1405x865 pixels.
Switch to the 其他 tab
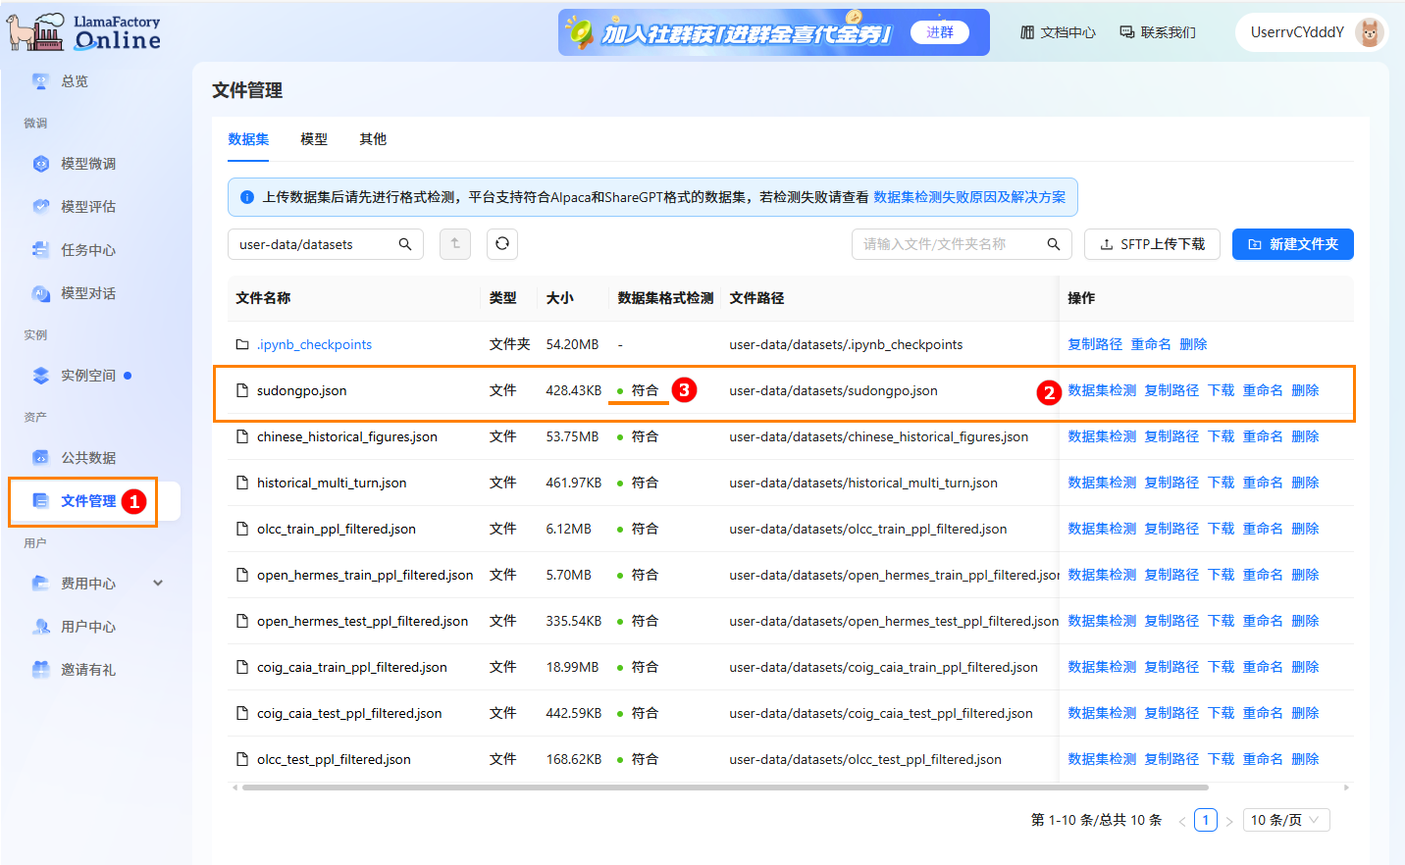[373, 138]
